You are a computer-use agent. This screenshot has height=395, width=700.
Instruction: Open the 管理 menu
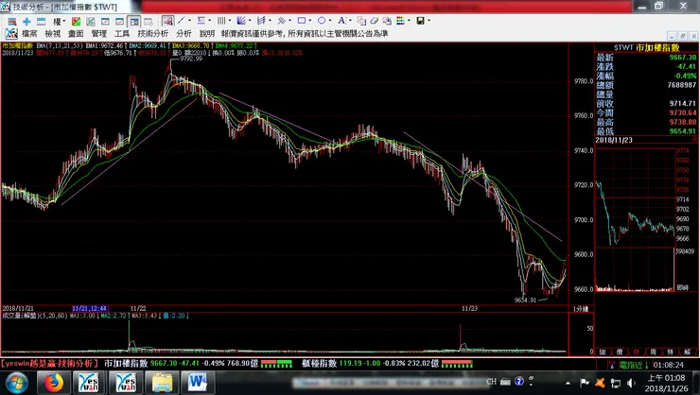tap(99, 33)
